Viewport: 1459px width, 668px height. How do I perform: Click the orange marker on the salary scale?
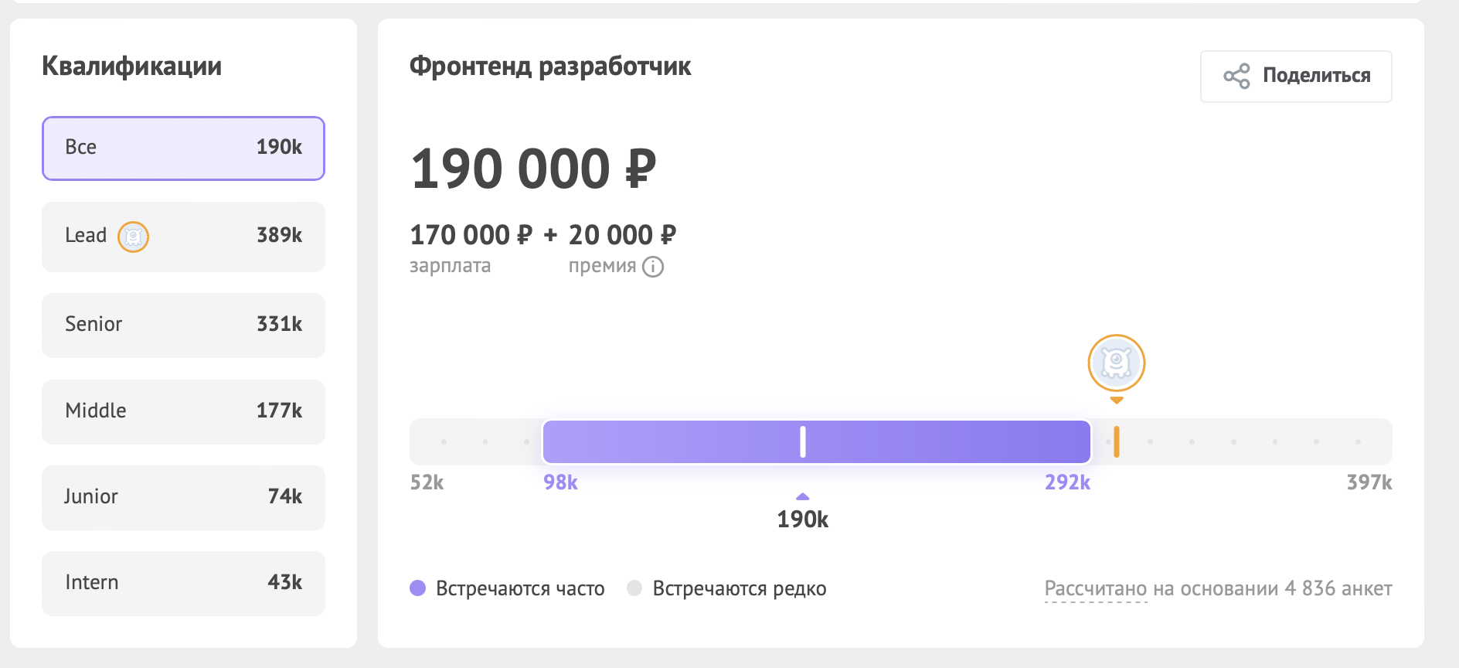[1116, 441]
